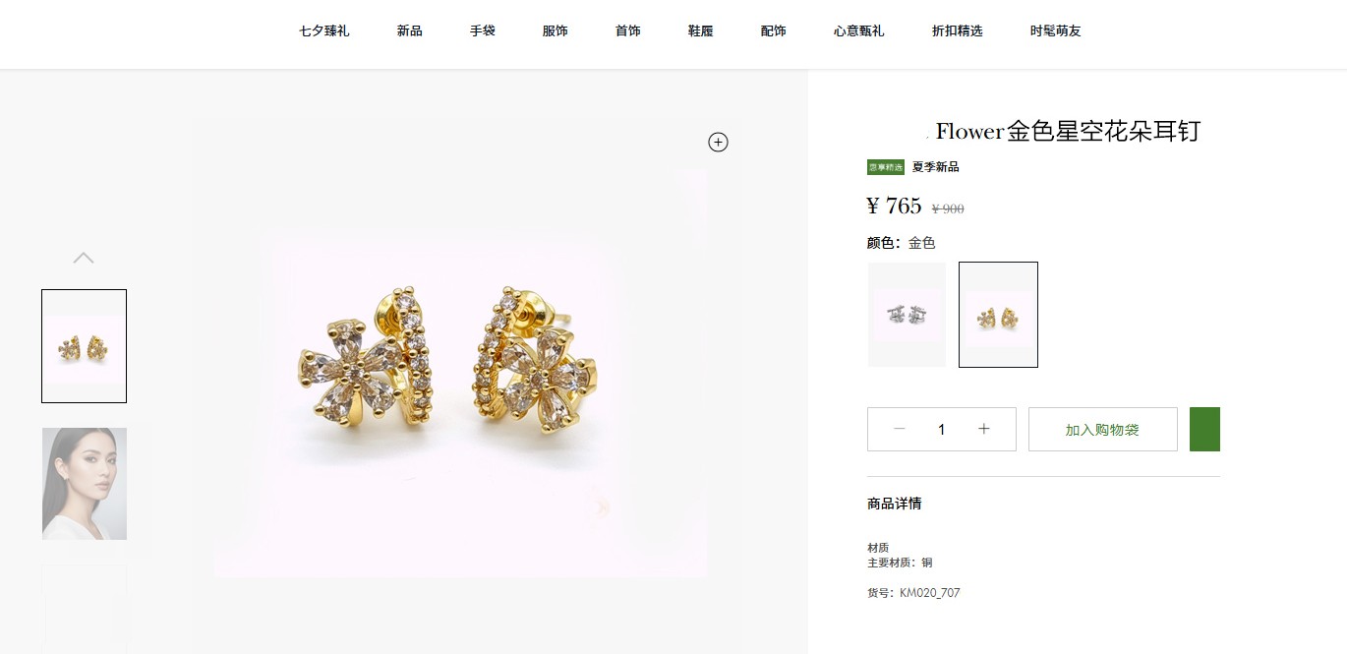Open the 新品 menu item
1347x654 pixels.
point(410,31)
